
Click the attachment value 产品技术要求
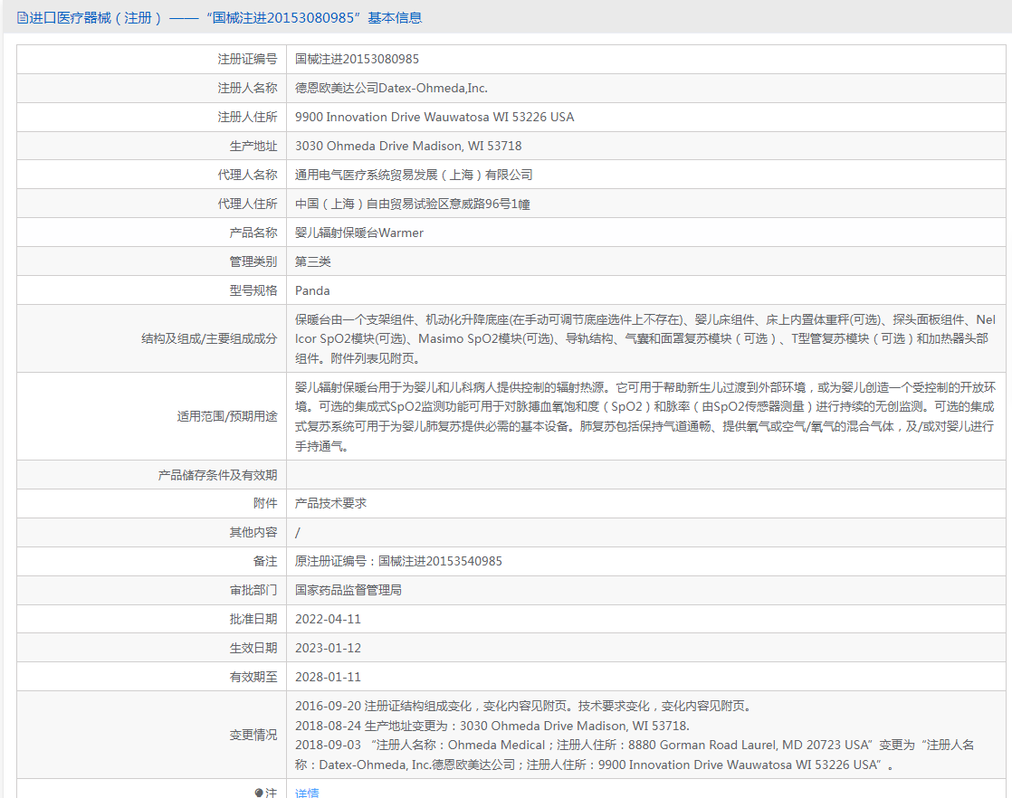[330, 503]
